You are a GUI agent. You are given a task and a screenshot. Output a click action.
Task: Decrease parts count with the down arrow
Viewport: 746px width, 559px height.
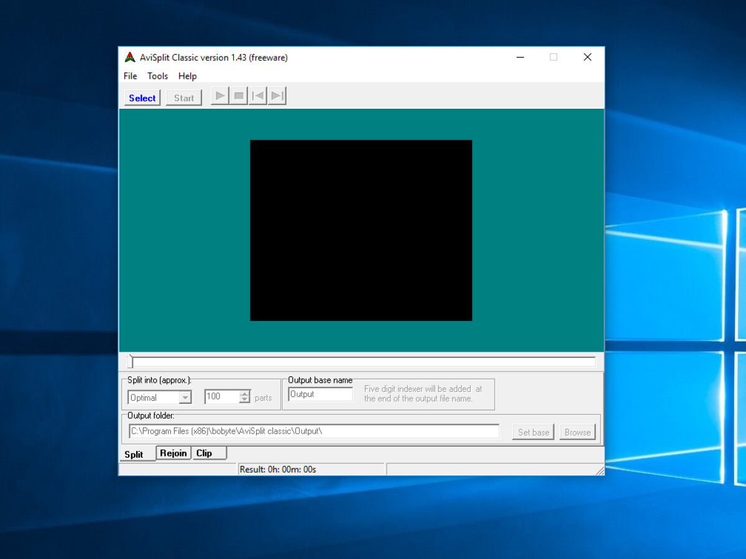pos(245,401)
